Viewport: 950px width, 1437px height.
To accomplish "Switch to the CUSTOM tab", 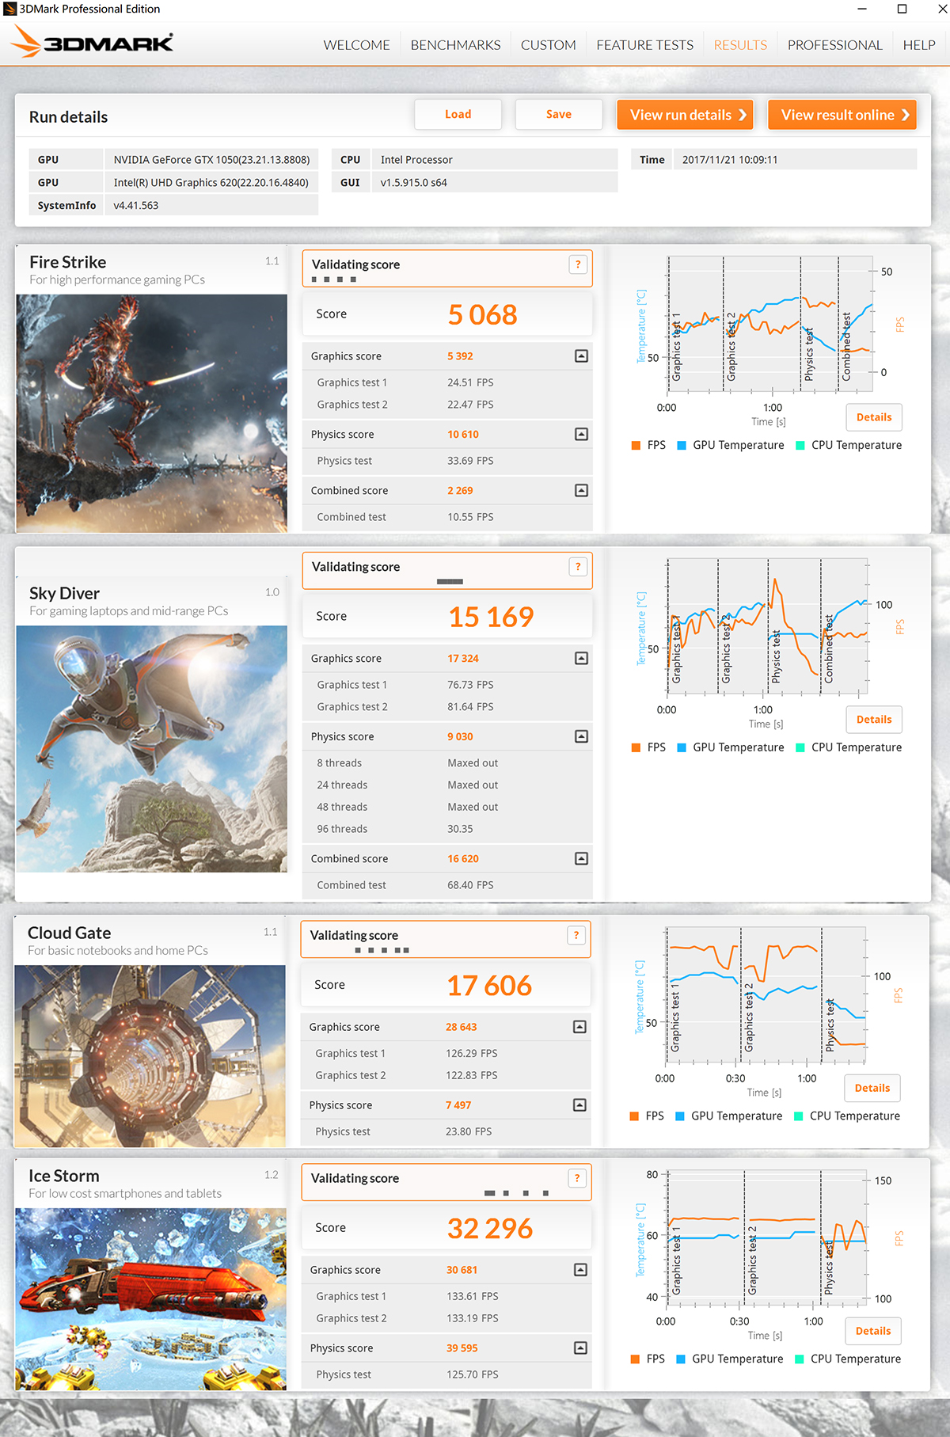I will tap(548, 45).
